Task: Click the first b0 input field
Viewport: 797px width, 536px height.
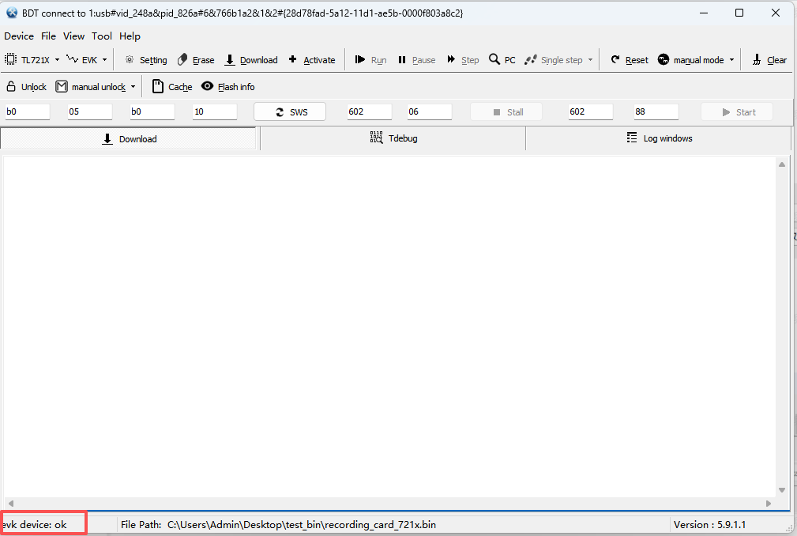Action: (x=28, y=112)
